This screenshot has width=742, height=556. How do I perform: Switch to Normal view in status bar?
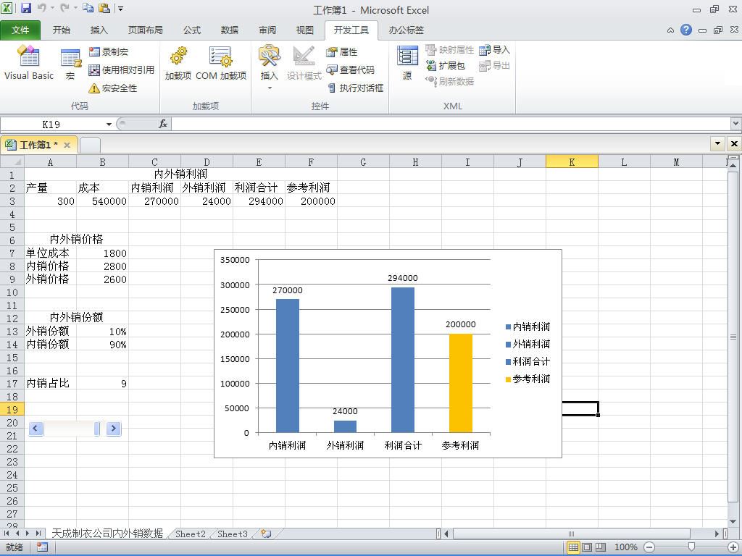coord(573,547)
